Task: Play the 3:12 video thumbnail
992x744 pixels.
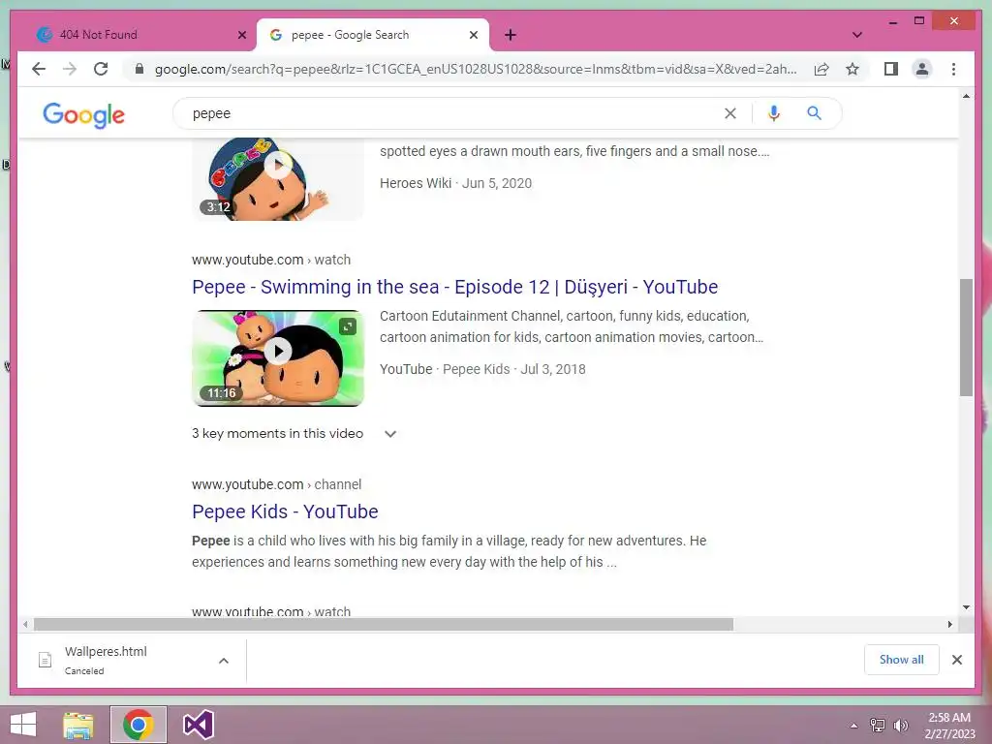Action: 278,179
